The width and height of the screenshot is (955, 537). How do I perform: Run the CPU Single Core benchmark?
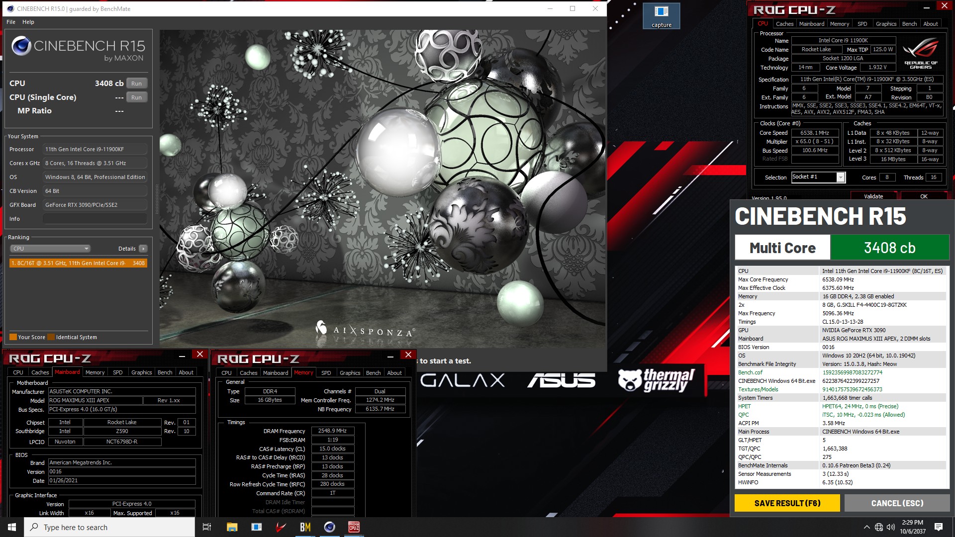pyautogui.click(x=137, y=97)
